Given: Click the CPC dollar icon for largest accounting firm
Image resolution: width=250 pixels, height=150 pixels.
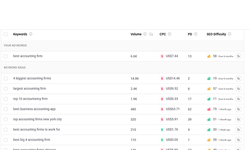Looking at the screenshot, I should (162, 89).
